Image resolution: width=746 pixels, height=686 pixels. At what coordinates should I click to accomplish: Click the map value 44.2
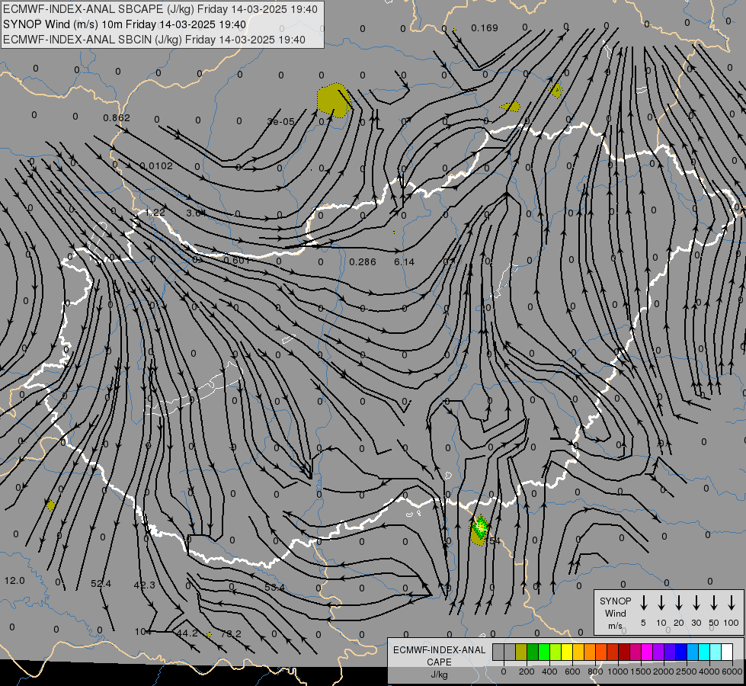[x=187, y=633]
